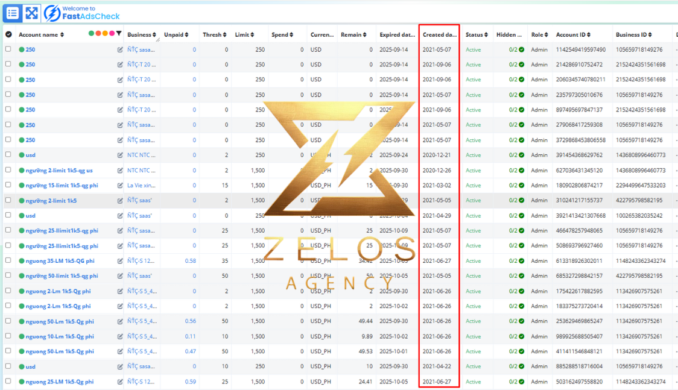Click the Hidden column header
The image size is (678, 390).
509,34
